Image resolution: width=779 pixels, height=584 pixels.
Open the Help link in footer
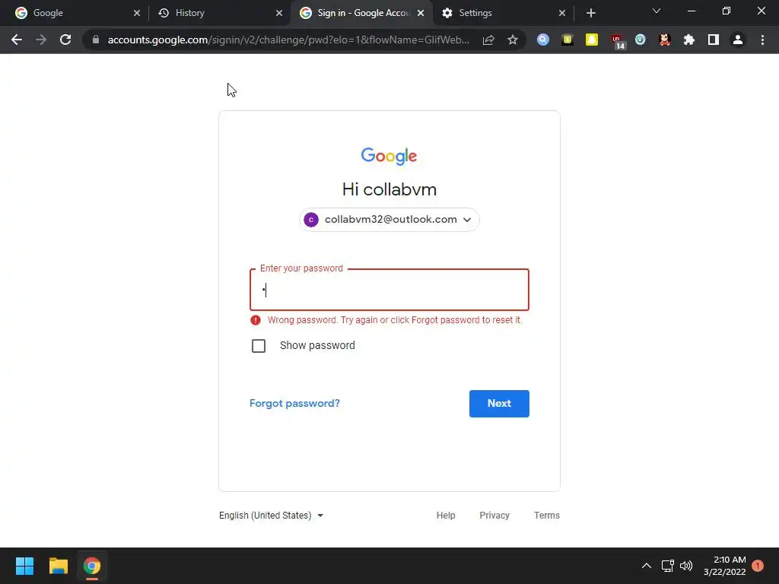446,516
